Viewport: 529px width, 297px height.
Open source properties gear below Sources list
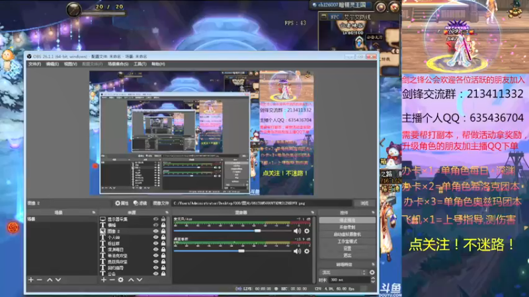click(121, 280)
